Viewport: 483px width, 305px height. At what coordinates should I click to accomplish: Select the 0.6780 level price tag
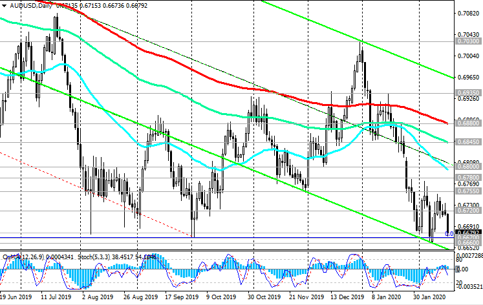(468, 178)
